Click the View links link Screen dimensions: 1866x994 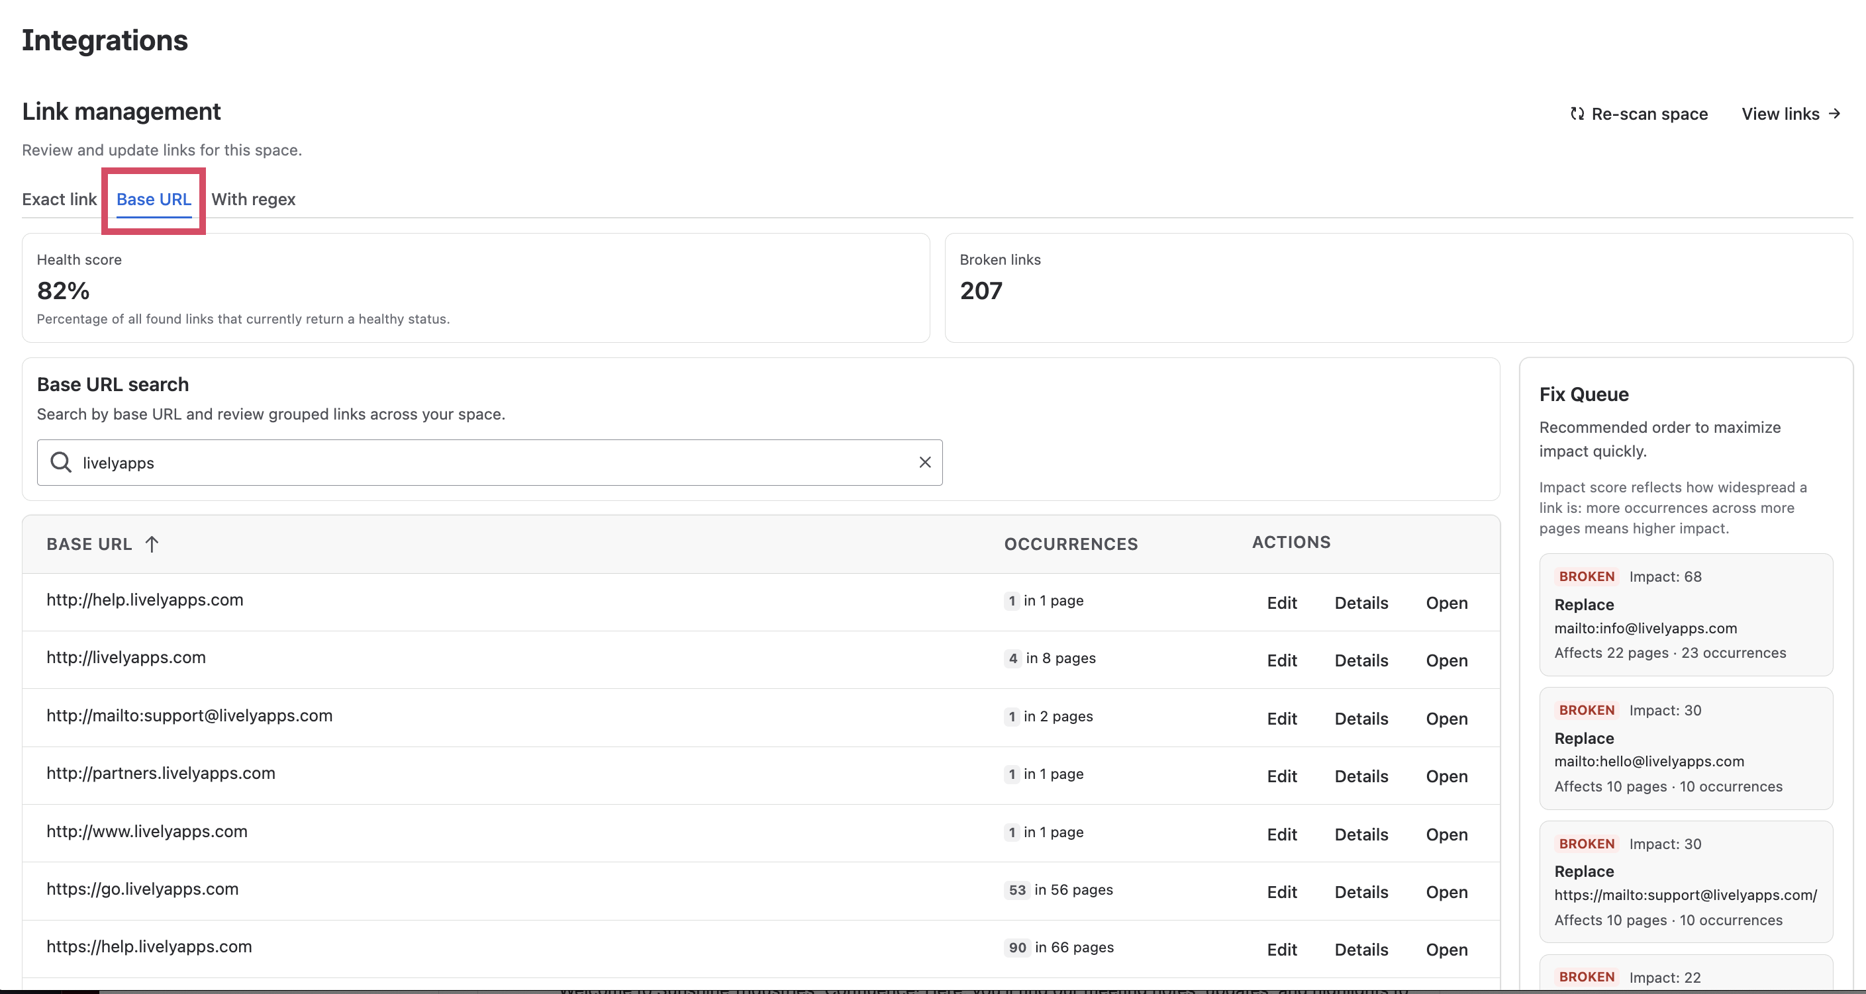click(1781, 114)
